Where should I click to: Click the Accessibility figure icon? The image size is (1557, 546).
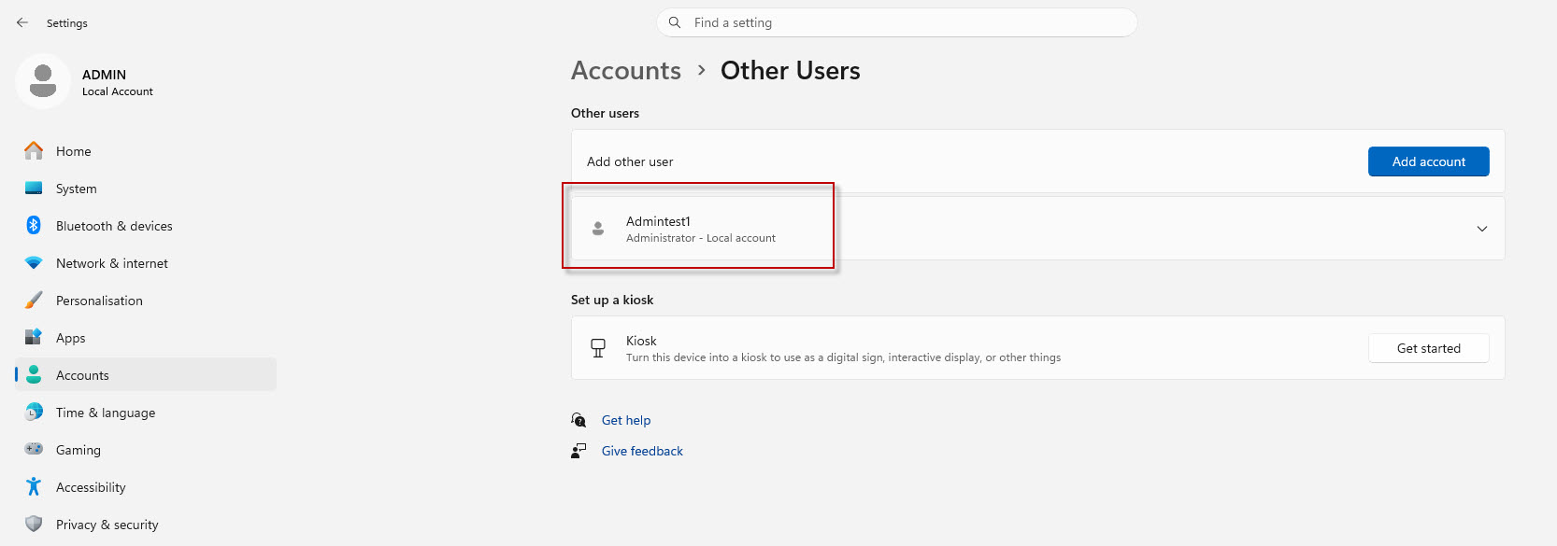coord(34,486)
